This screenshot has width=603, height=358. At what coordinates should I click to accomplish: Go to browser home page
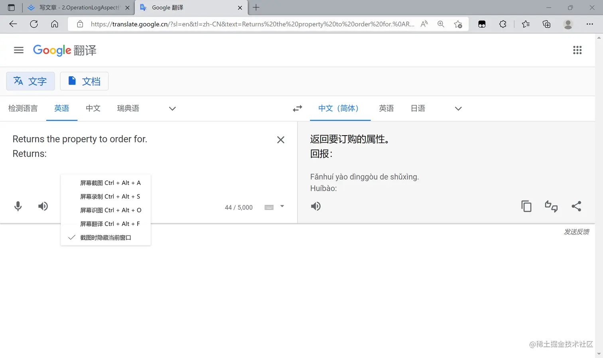55,24
